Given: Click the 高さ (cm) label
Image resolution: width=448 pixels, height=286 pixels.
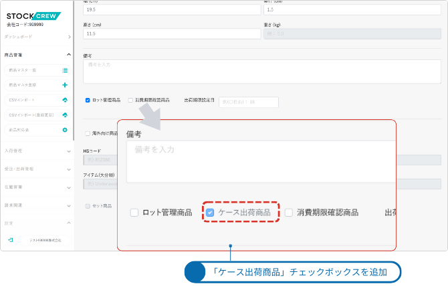Looking at the screenshot, I should (x=92, y=25).
